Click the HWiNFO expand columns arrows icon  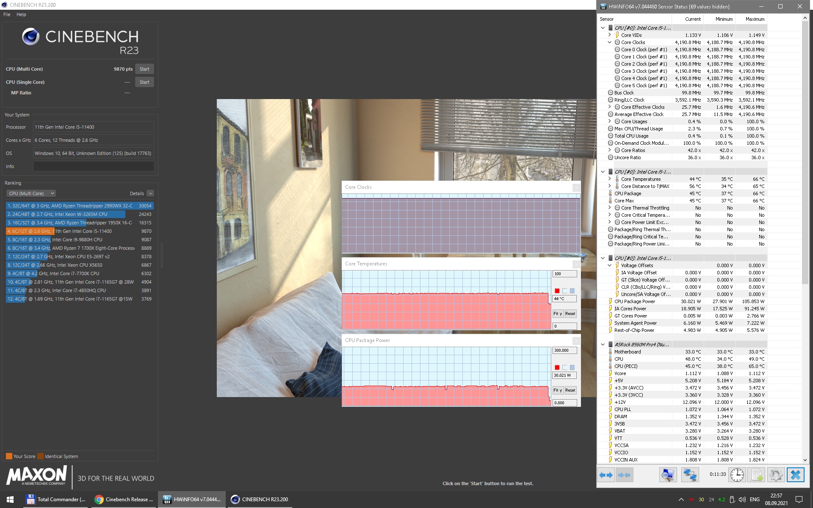click(x=606, y=475)
